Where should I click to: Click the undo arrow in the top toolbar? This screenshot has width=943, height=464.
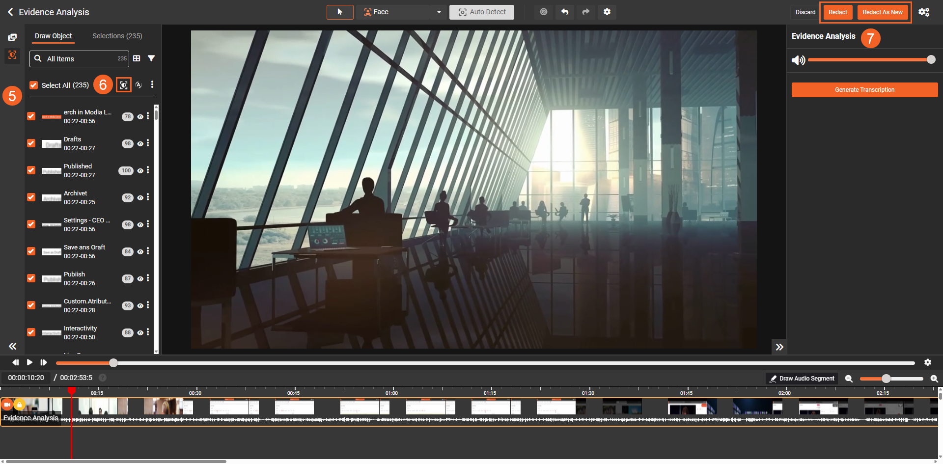click(565, 12)
